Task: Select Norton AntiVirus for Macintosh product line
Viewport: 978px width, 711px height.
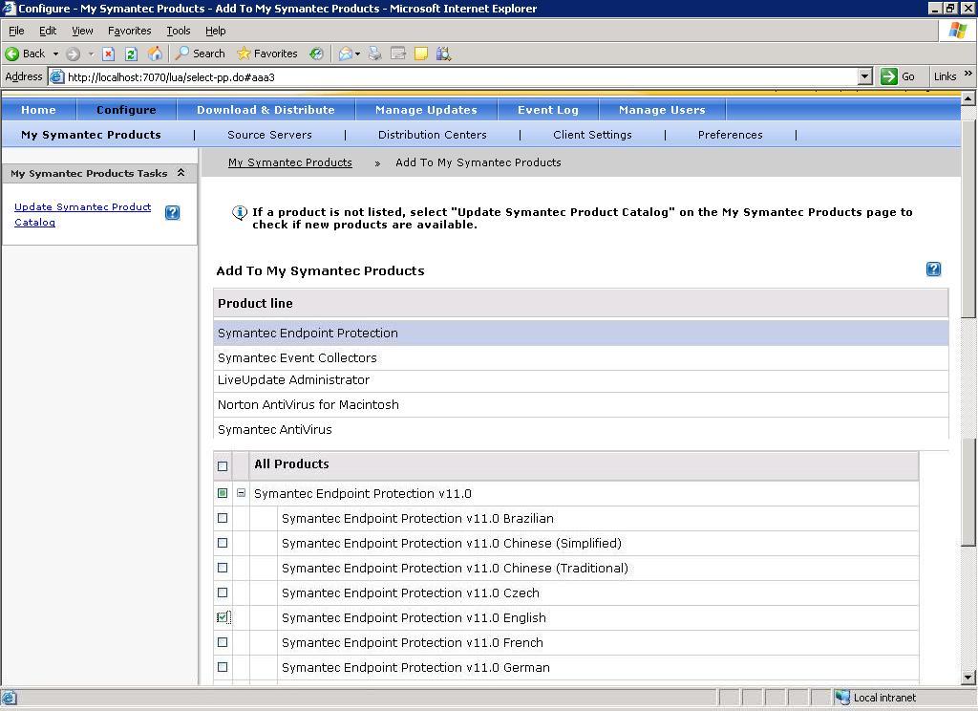Action: [581, 404]
